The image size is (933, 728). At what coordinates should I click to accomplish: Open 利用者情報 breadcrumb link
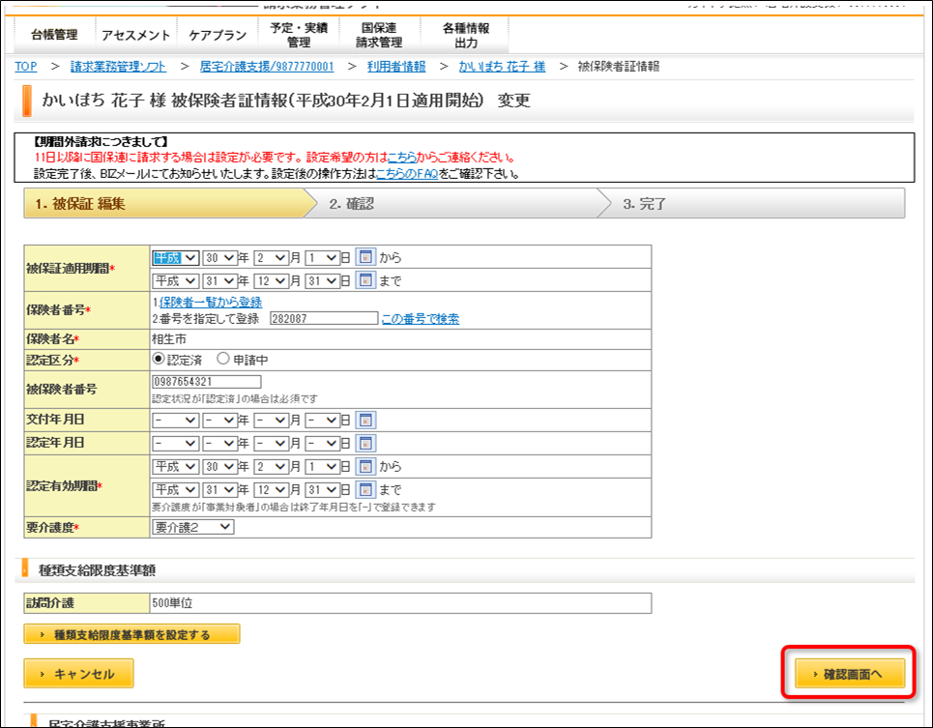pos(396,67)
